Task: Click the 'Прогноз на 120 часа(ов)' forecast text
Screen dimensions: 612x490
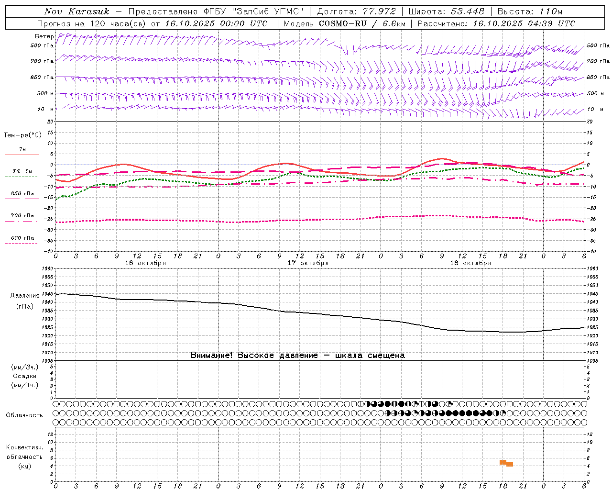Action: point(91,23)
